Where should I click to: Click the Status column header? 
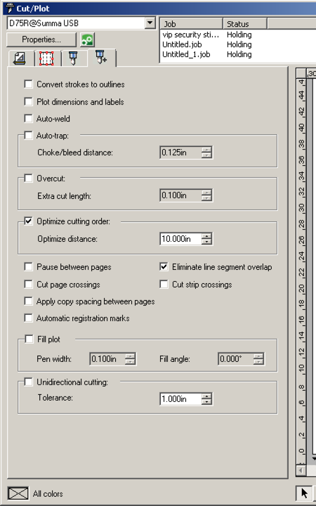click(x=245, y=24)
